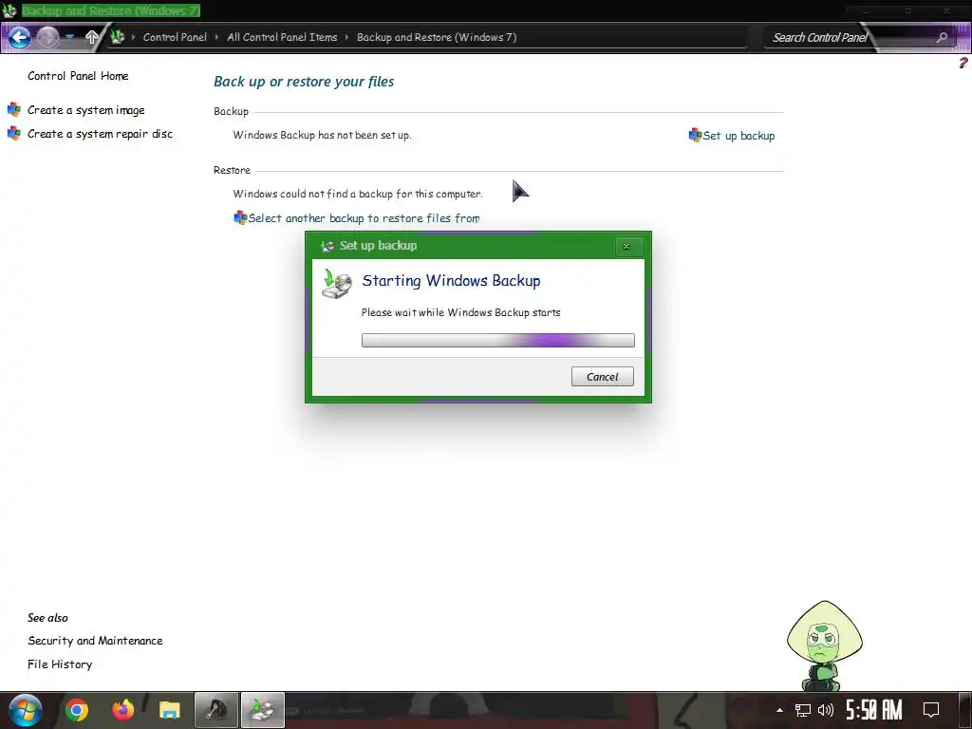
Task: Open the Action Center notification icon
Action: 931,710
